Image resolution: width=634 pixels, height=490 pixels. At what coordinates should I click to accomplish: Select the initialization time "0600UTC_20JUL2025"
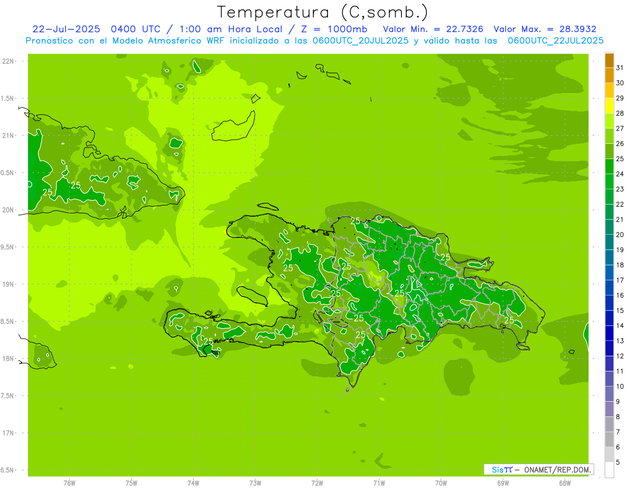pos(360,41)
